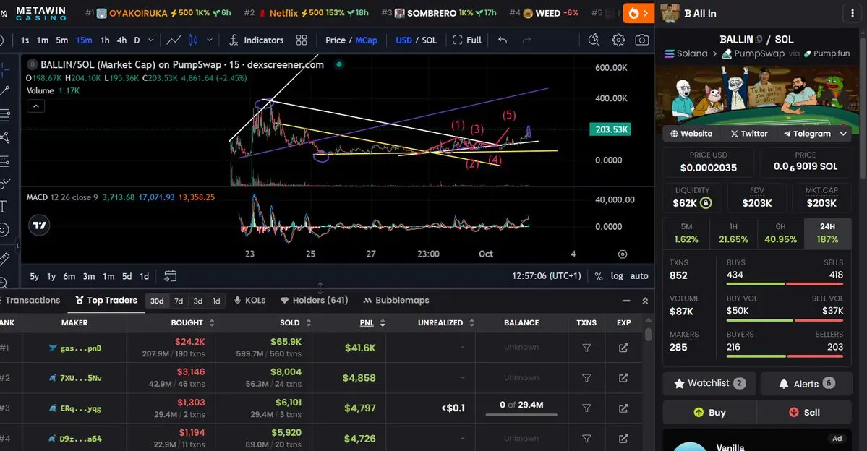Click the TradingView logo on chart
This screenshot has width=867, height=451.
pos(39,225)
